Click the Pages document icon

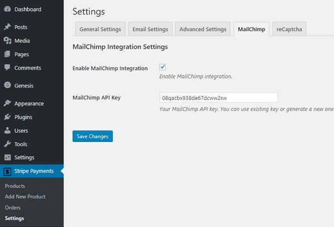(7, 54)
